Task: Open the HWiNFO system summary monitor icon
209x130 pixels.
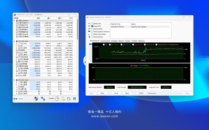Action: coord(36,99)
